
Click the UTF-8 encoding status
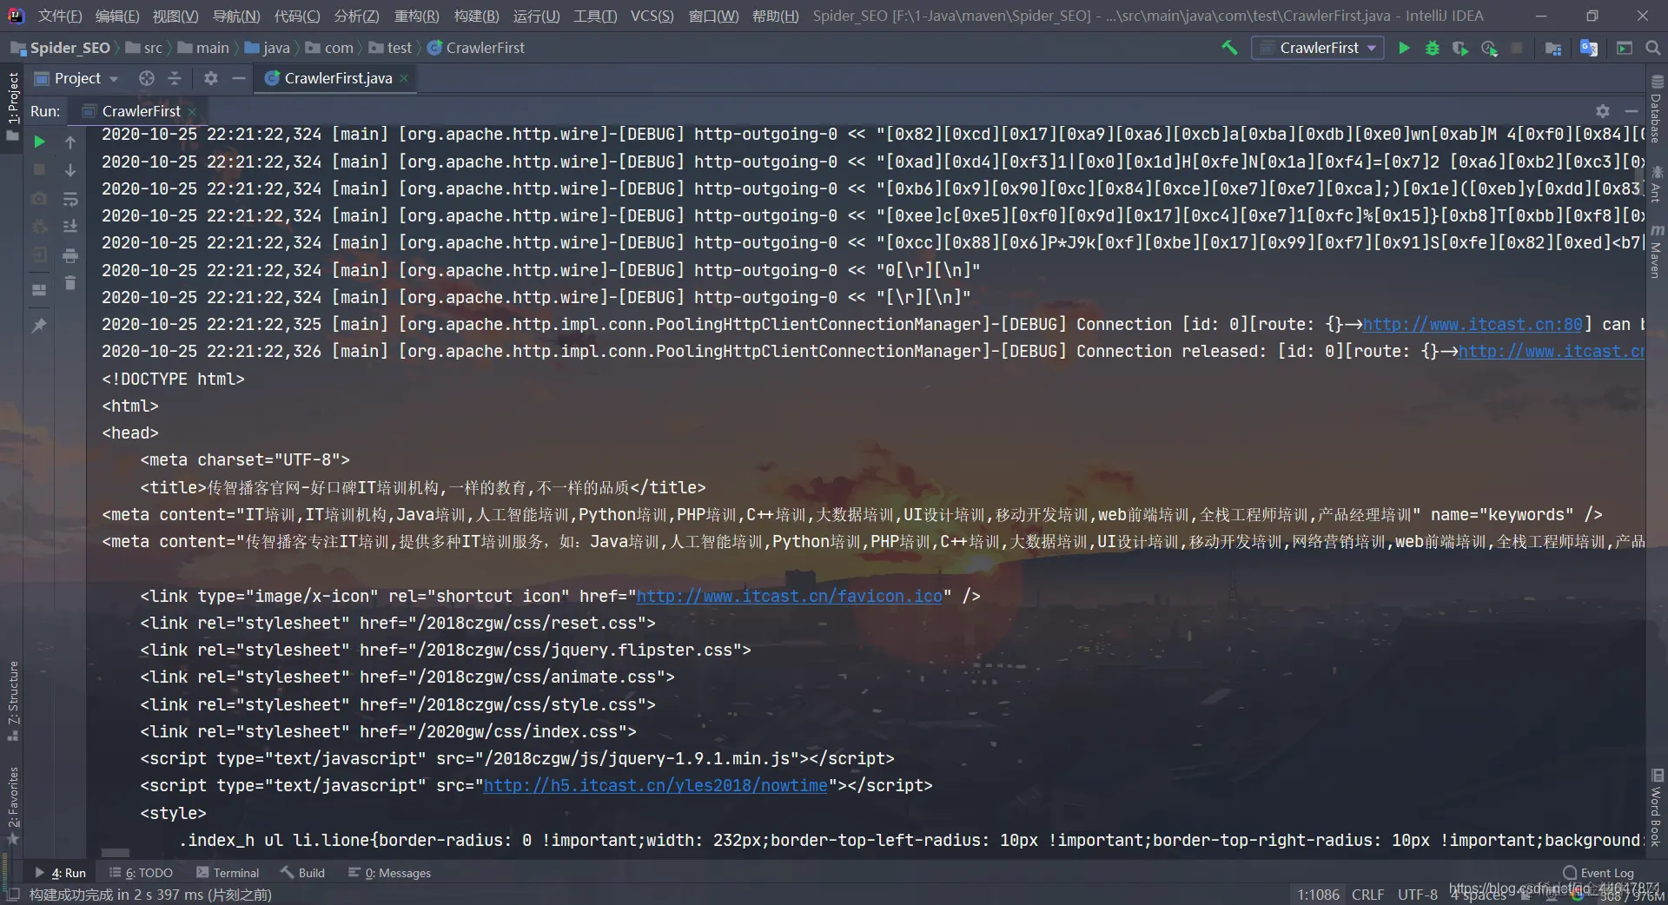coord(1418,895)
